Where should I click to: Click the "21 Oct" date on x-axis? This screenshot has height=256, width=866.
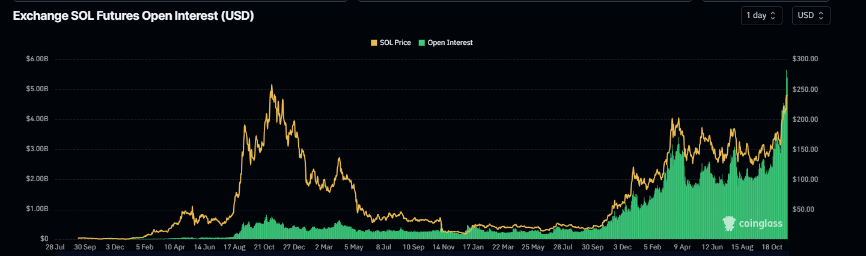264,246
